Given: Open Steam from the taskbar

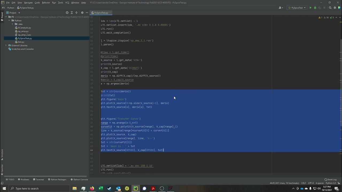Looking at the screenshot, I should (109, 189).
